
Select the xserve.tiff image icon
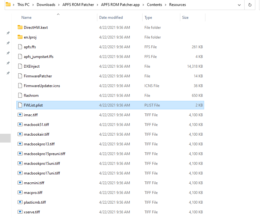pos(20,212)
